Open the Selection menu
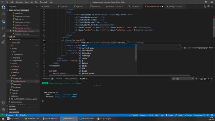215x121 pixels. [19, 2]
